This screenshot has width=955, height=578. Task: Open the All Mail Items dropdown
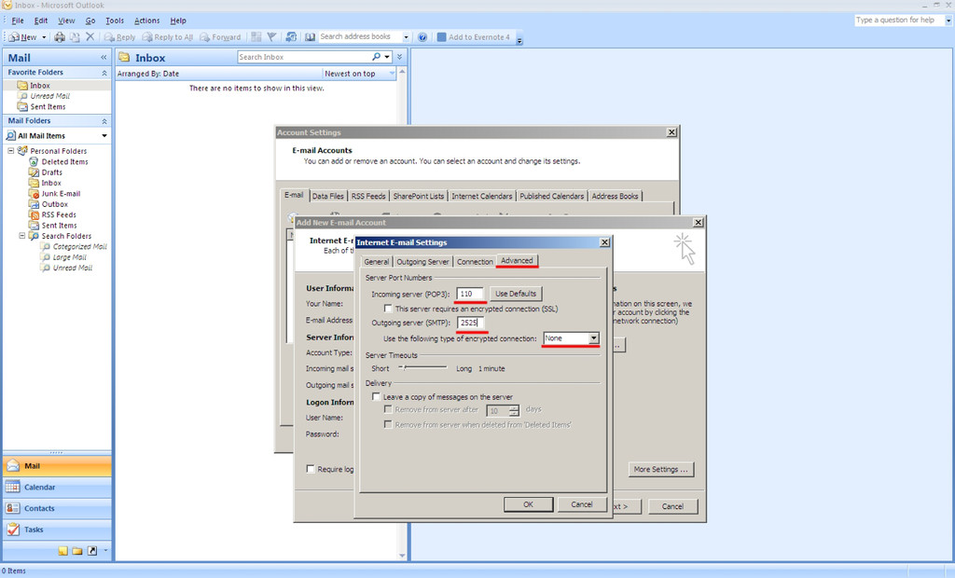(x=104, y=136)
